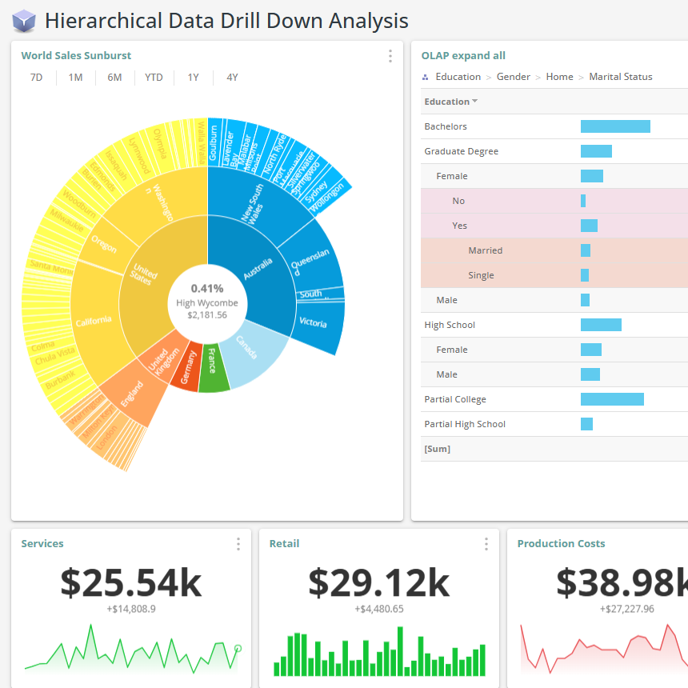Image resolution: width=688 pixels, height=688 pixels.
Task: Click Marital Status breadcrumb level
Action: click(620, 77)
